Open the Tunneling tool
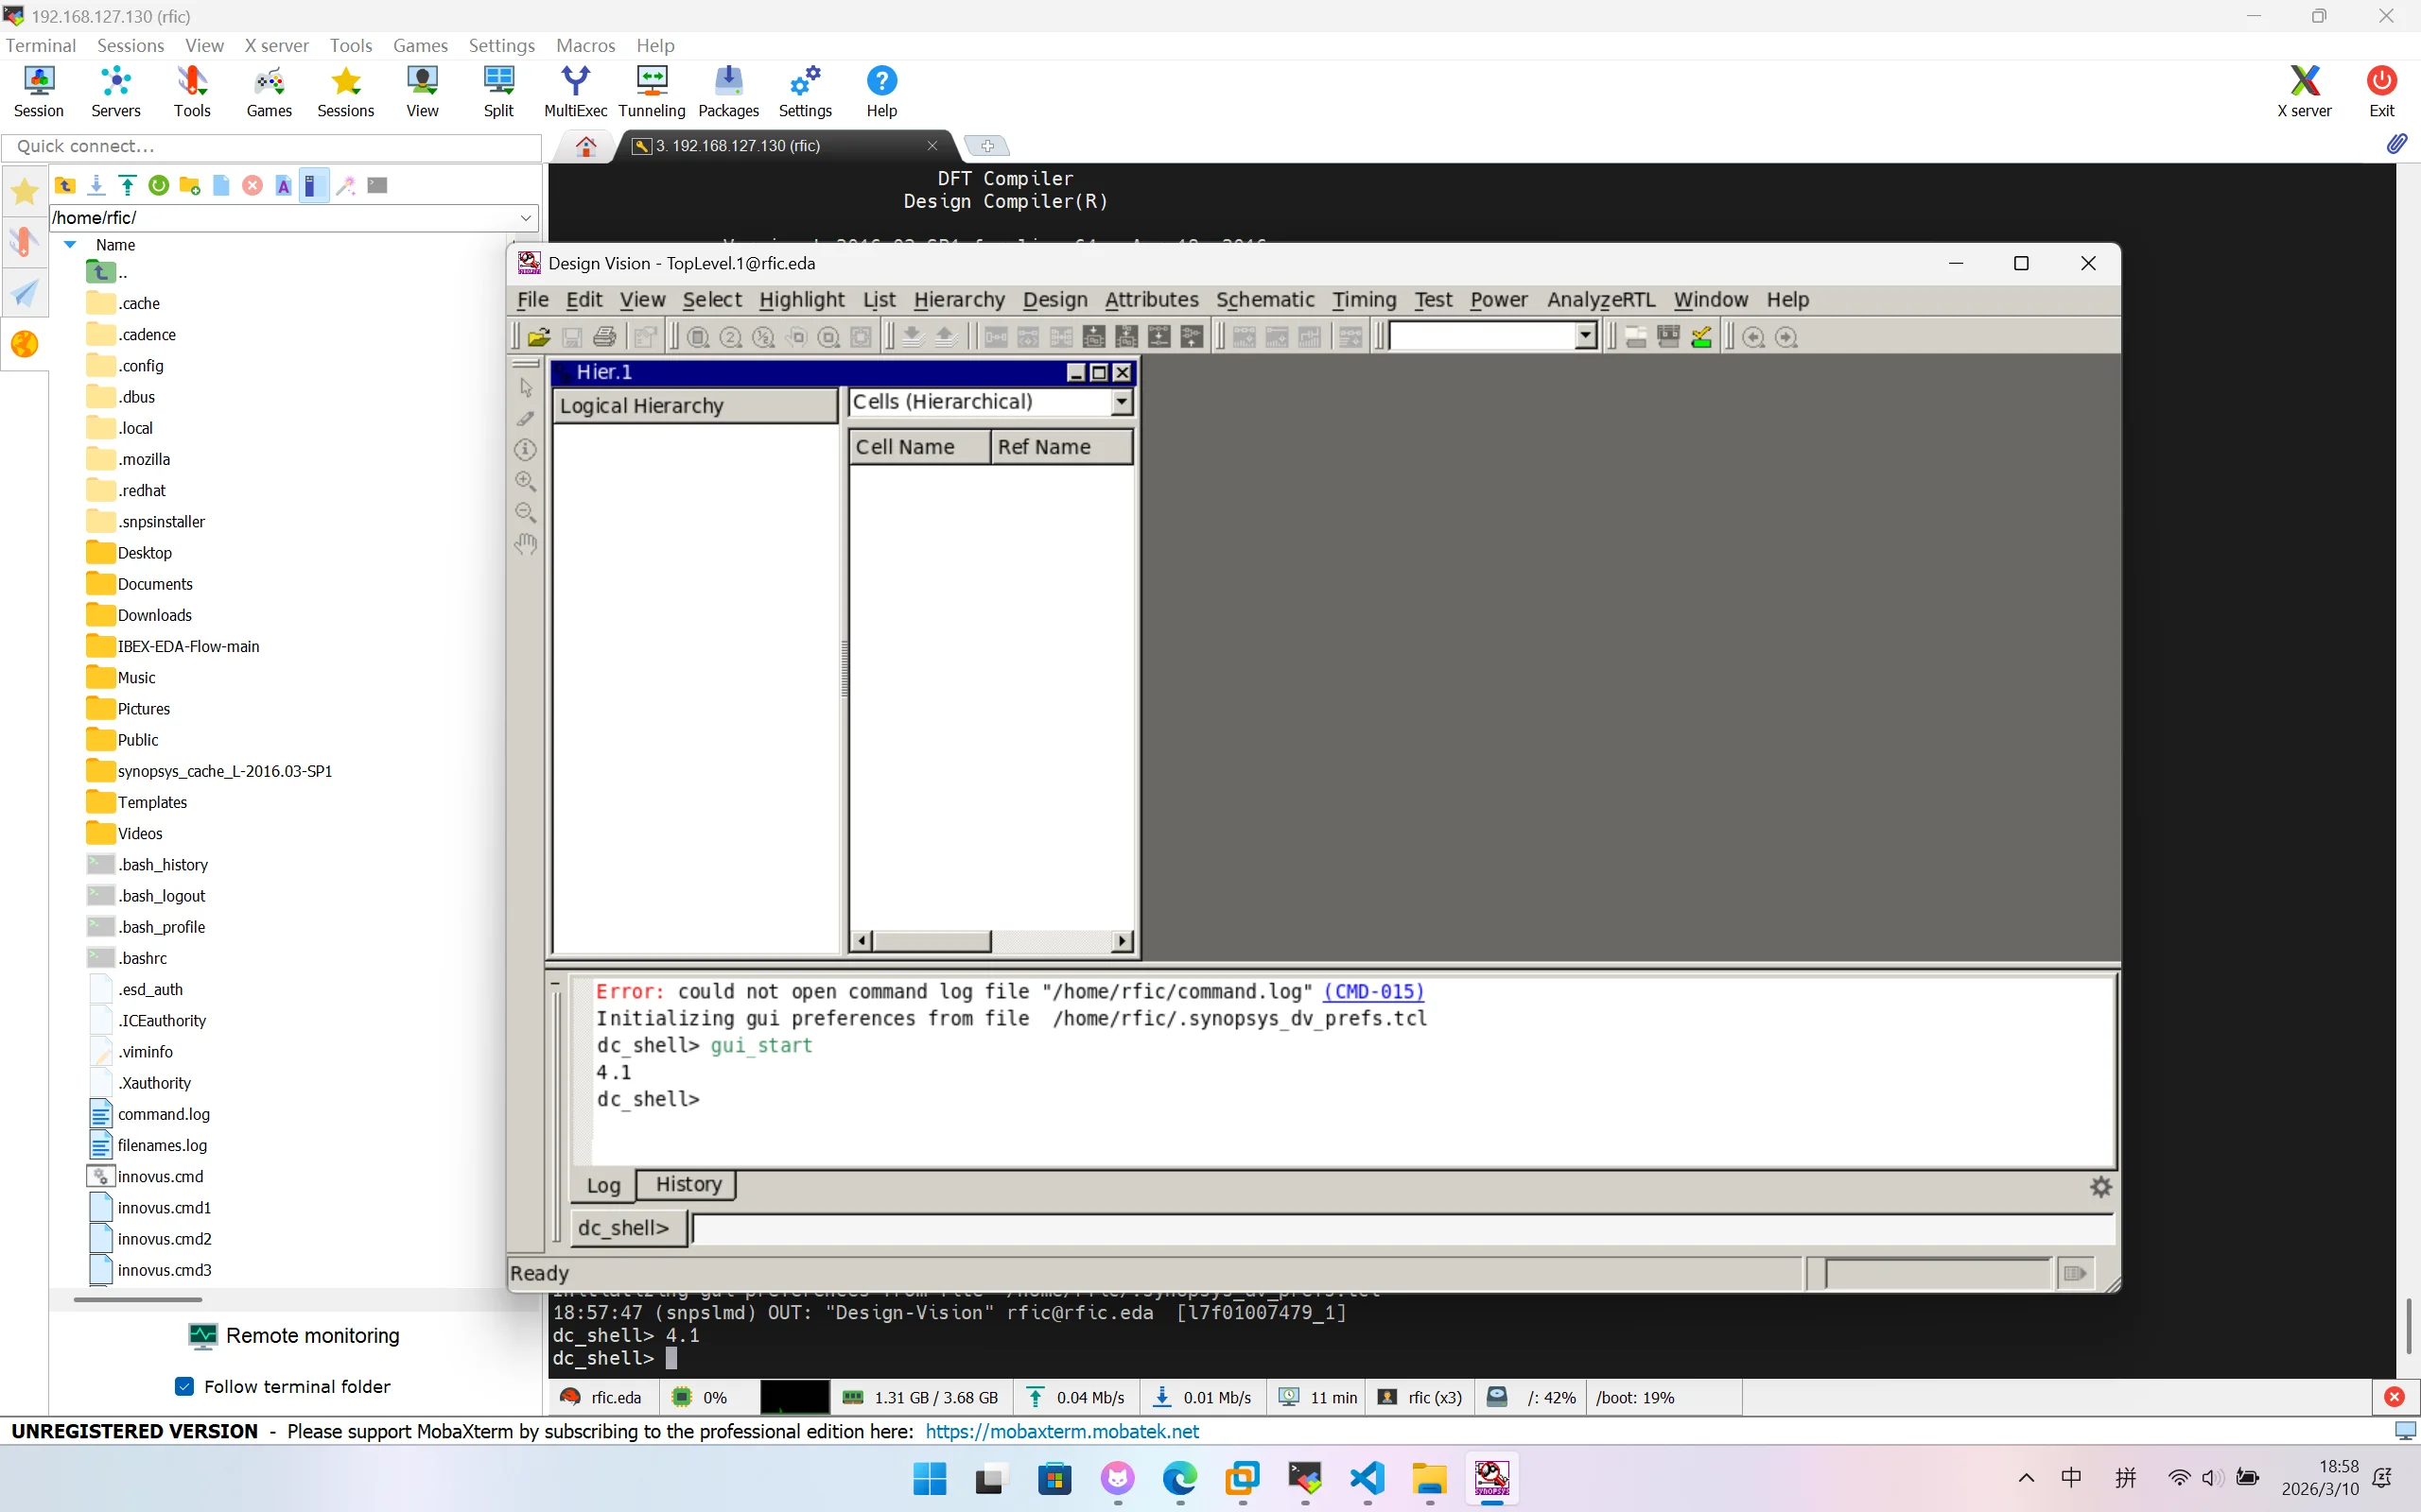The height and width of the screenshot is (1512, 2421). click(653, 92)
